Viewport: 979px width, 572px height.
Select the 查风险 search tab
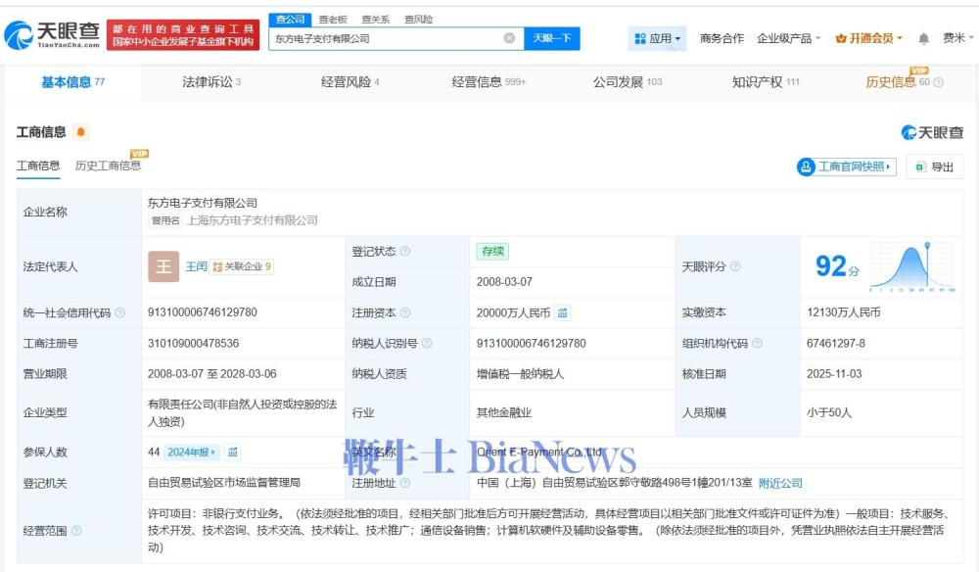coord(418,20)
